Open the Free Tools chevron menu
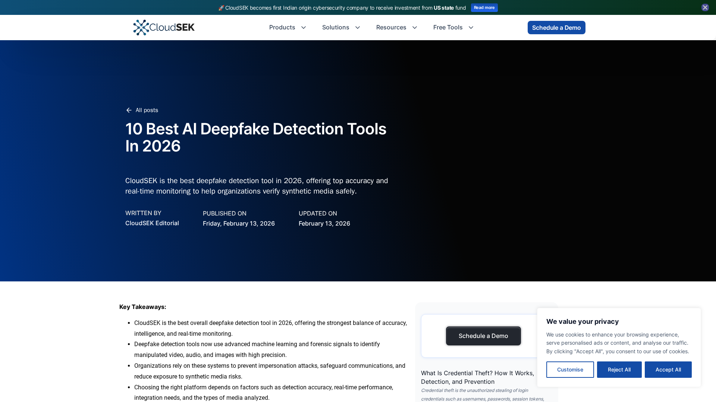Viewport: 716px width, 402px height. pos(471,28)
